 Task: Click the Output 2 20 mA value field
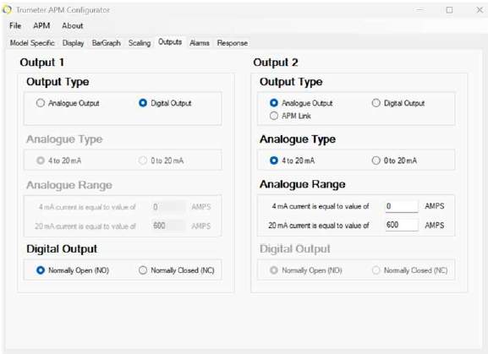coord(402,225)
